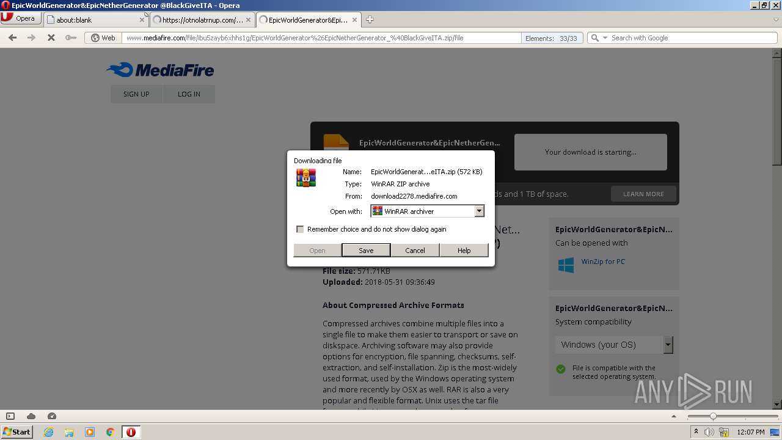The height and width of the screenshot is (440, 782).
Task: Switch to the otnolatrnup.com tab
Action: pos(202,20)
